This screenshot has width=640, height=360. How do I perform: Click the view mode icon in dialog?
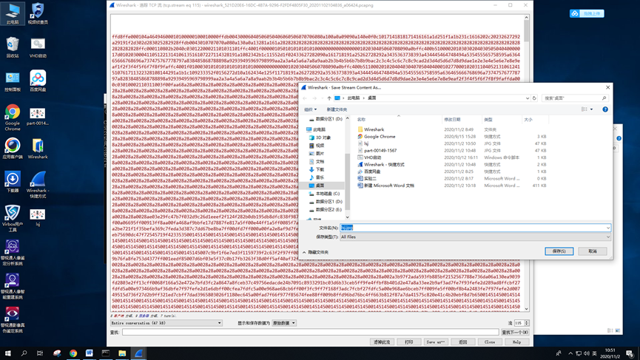pos(585,109)
